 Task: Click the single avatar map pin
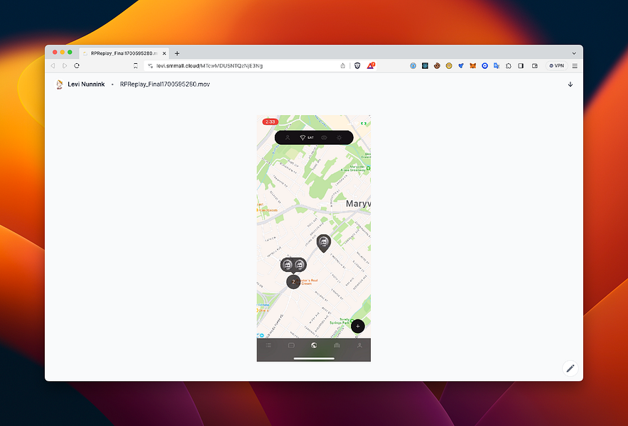point(324,243)
